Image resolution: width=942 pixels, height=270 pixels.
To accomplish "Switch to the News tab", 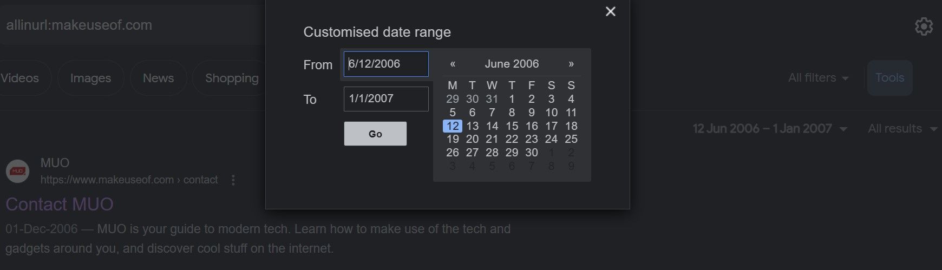I will click(x=158, y=78).
